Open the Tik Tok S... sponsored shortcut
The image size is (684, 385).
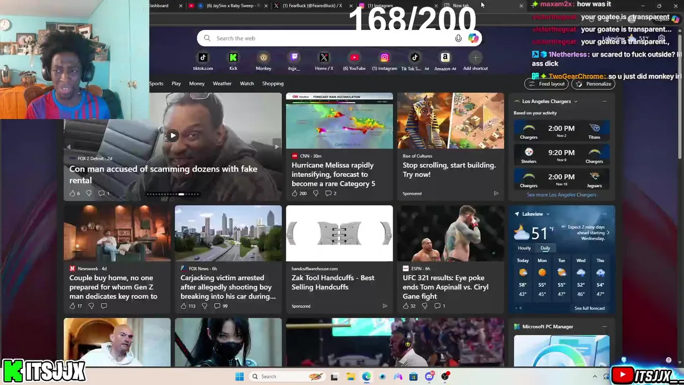point(415,61)
